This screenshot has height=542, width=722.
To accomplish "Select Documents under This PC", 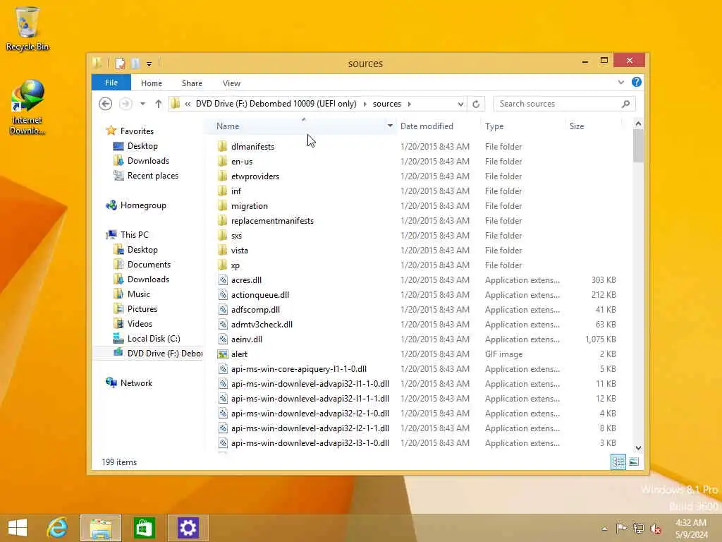I will point(149,264).
